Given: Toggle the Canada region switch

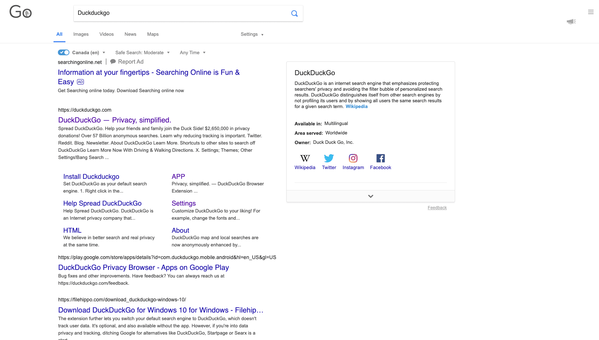Looking at the screenshot, I should pos(64,52).
